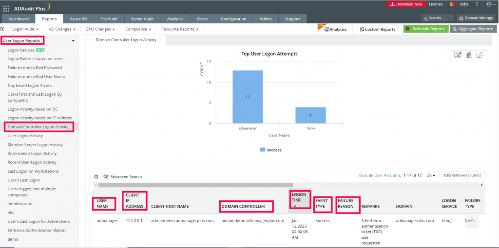499x248 pixels.
Task: Open GPO Changes dropdown menu
Action: click(100, 29)
